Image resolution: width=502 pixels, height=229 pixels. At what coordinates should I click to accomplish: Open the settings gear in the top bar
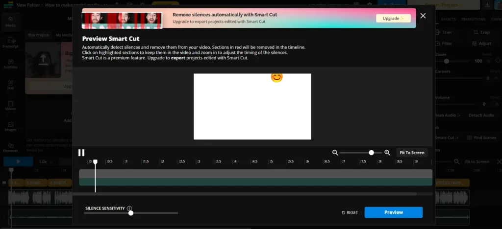(x=370, y=5)
